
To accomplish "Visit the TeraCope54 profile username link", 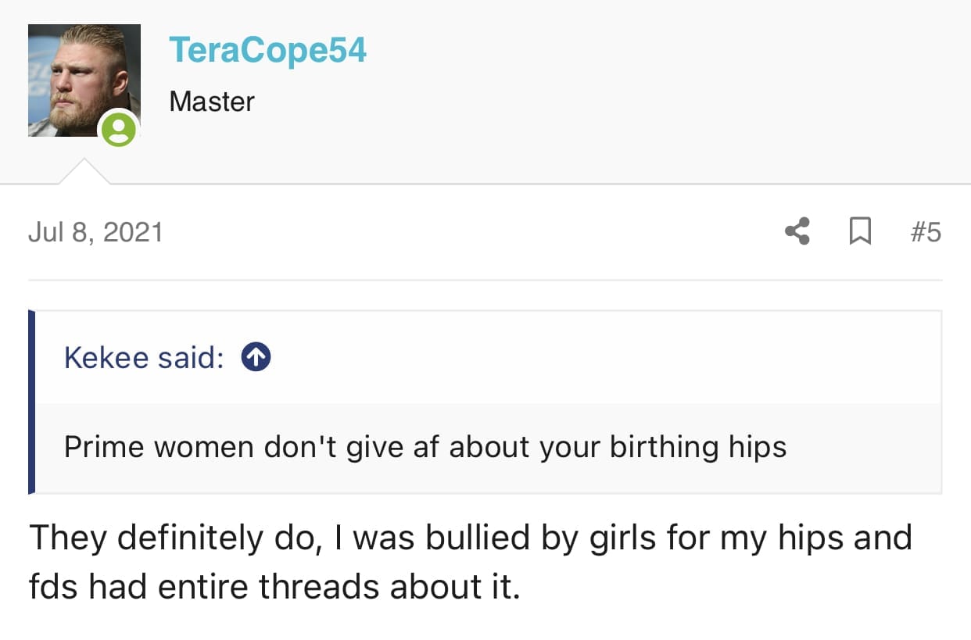I will 267,52.
